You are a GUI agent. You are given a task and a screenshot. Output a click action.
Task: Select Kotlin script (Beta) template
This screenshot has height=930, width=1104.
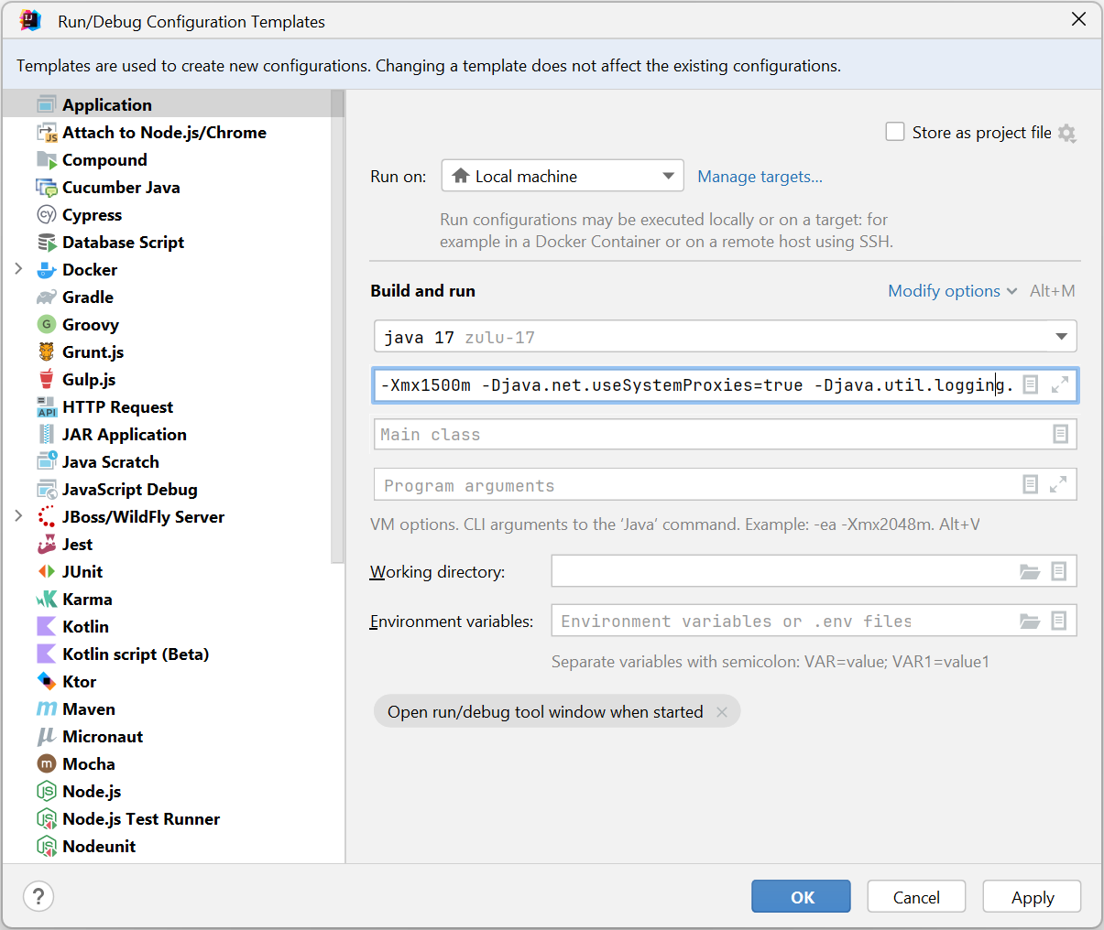click(136, 654)
